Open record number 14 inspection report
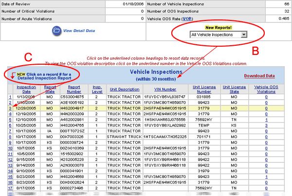The height and width of the screenshot is (196, 292). (x=10, y=171)
